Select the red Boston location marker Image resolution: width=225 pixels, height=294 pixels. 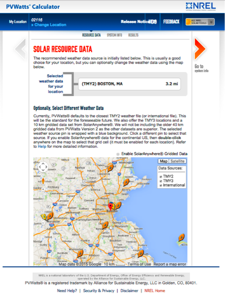(x=111, y=207)
